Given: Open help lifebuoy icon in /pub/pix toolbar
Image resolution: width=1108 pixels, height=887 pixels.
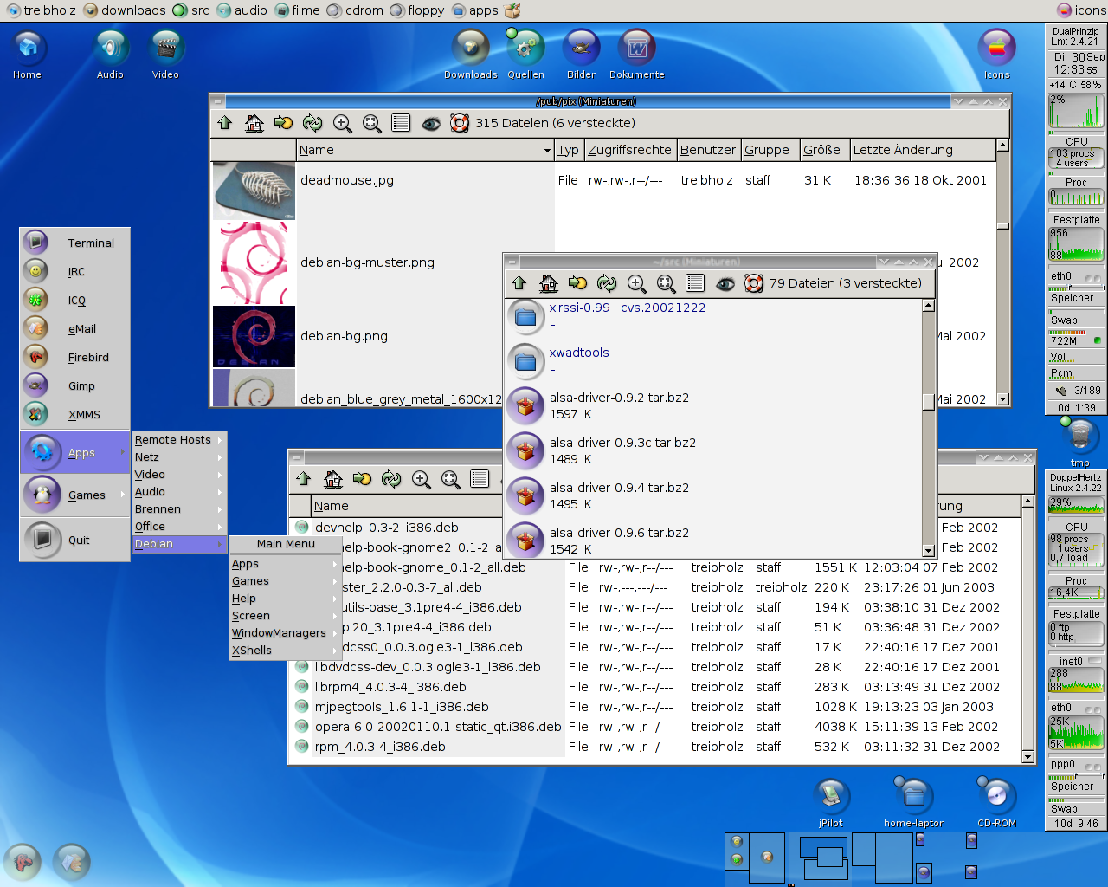Looking at the screenshot, I should coord(460,123).
